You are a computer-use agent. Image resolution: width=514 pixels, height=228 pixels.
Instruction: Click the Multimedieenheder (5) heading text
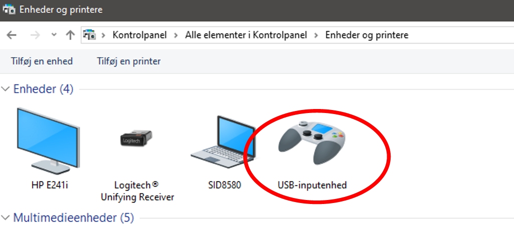(x=73, y=217)
